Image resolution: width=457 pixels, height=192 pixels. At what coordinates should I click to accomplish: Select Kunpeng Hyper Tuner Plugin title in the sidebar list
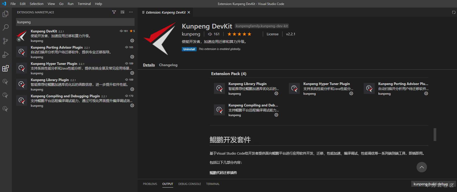(54, 64)
